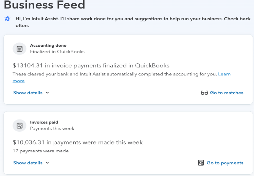The image size is (254, 176).
Task: Expand Show details under Invoices paid
Action: click(28, 163)
